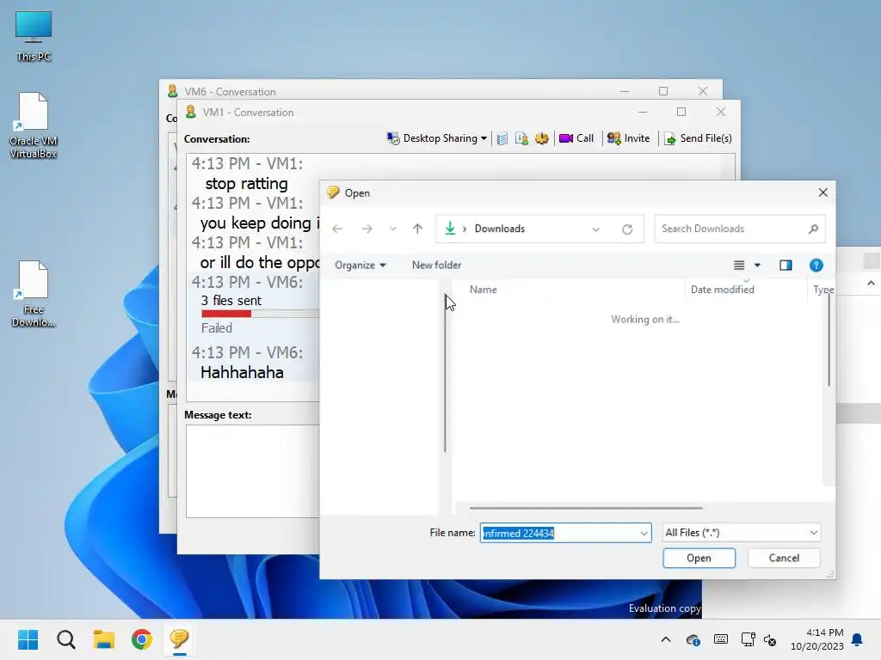Screen dimensions: 881x660
Task: Open the notifications bell
Action: (858, 639)
